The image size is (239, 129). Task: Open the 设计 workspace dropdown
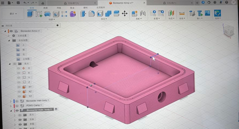click(13, 14)
